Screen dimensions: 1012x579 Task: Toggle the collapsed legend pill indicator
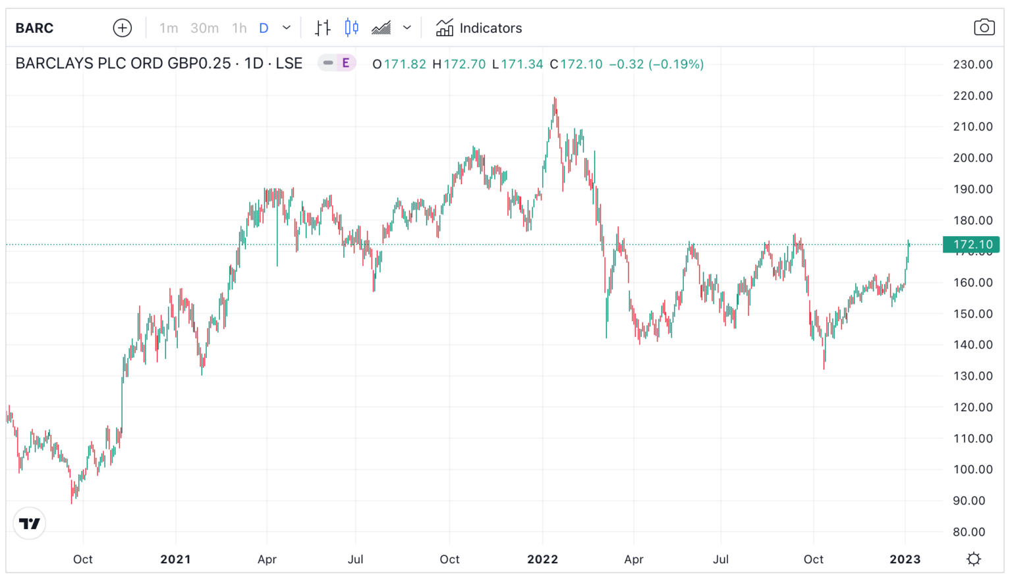[328, 63]
